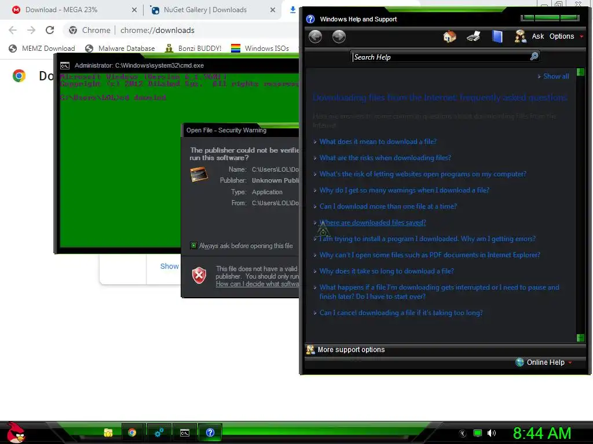The height and width of the screenshot is (444, 593).
Task: Click the red shield warning icon
Action: (199, 275)
